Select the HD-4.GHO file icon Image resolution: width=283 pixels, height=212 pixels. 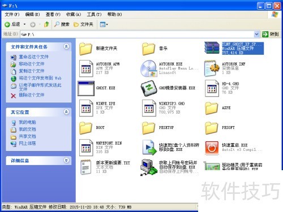212,88
